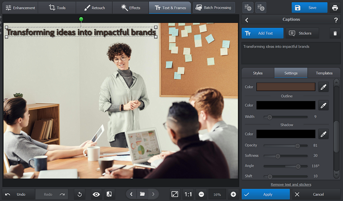Click the scroll-up arrow of settings panel
This screenshot has width=343, height=201.
tap(337, 82)
